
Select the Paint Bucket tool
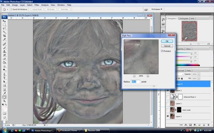pyautogui.click(x=4, y=62)
